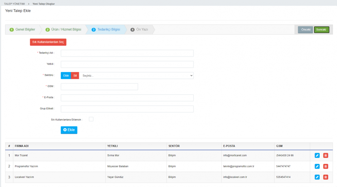Viewport: 337px width, 187px height.
Task: Edit the Mor Ticaret row
Action: coord(317,155)
